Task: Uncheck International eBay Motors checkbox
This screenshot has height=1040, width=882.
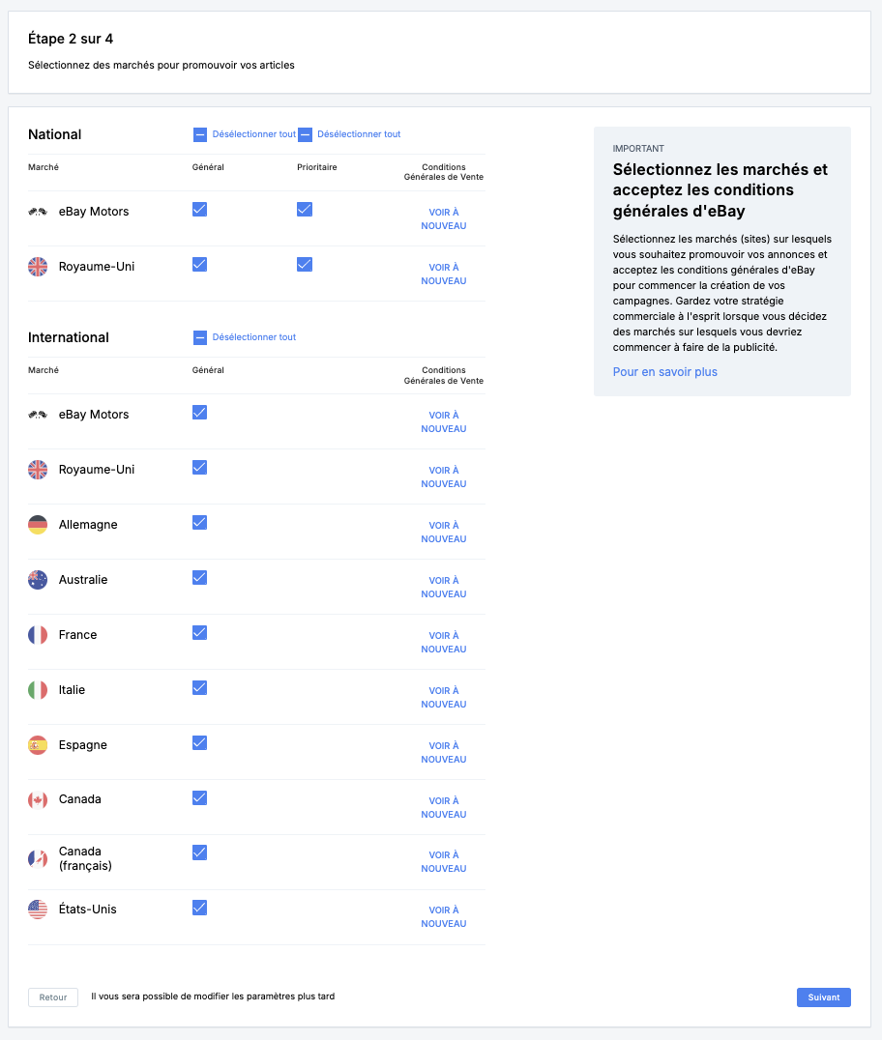Action: 200,413
